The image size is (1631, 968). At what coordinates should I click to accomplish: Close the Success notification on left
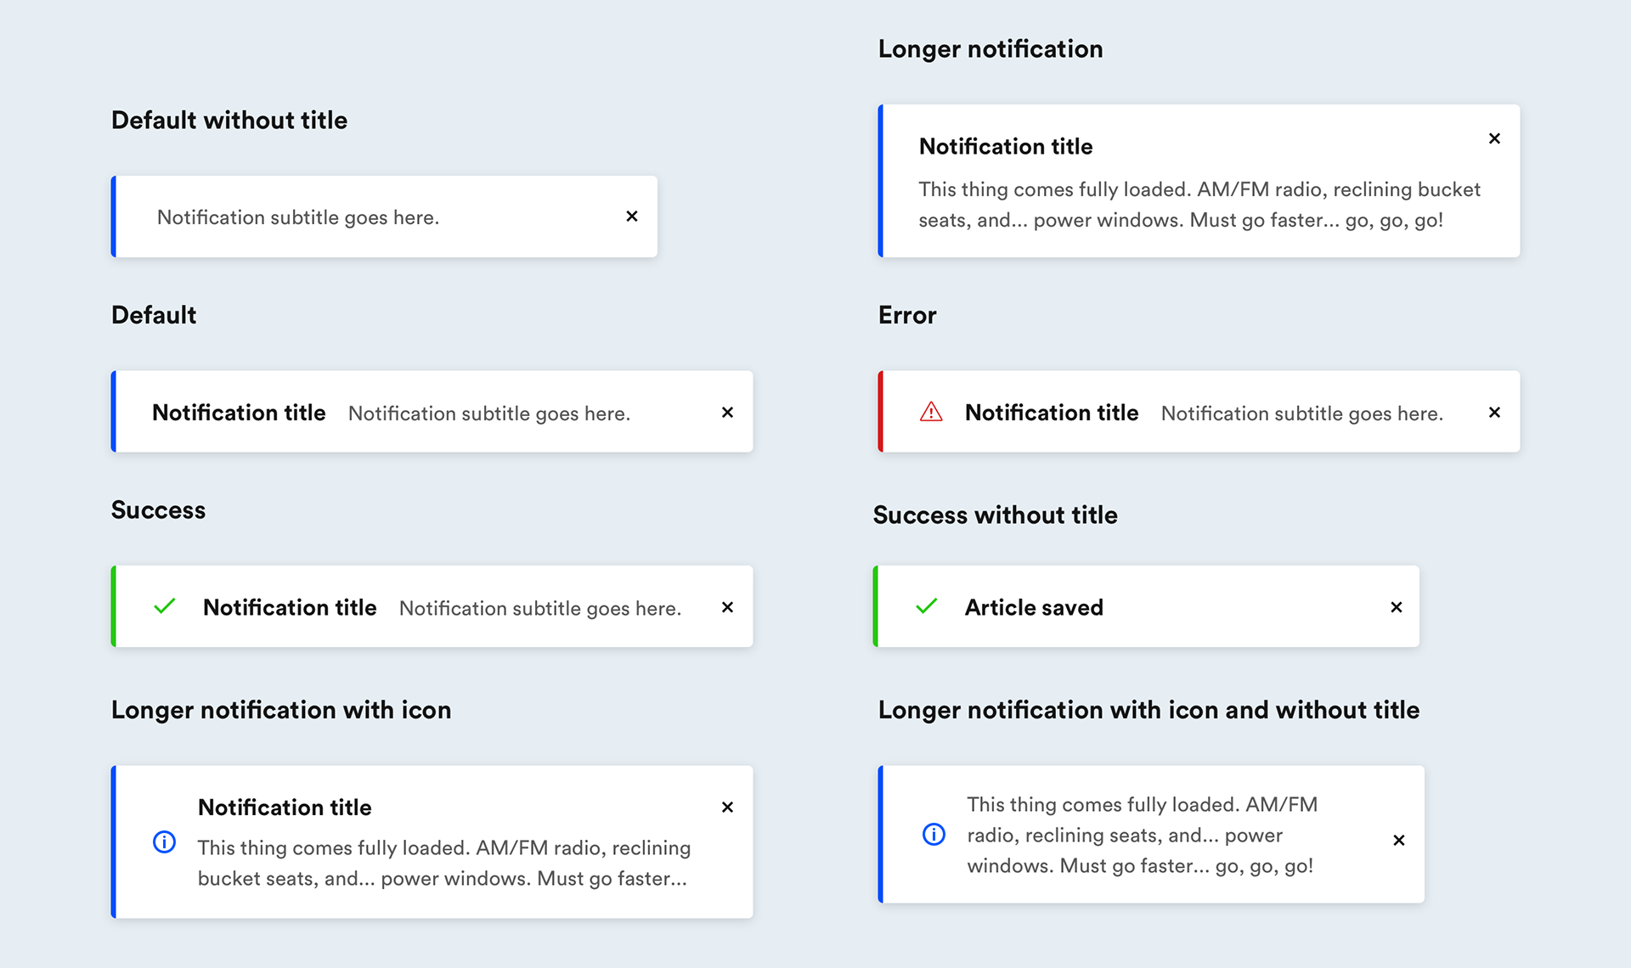coord(727,607)
